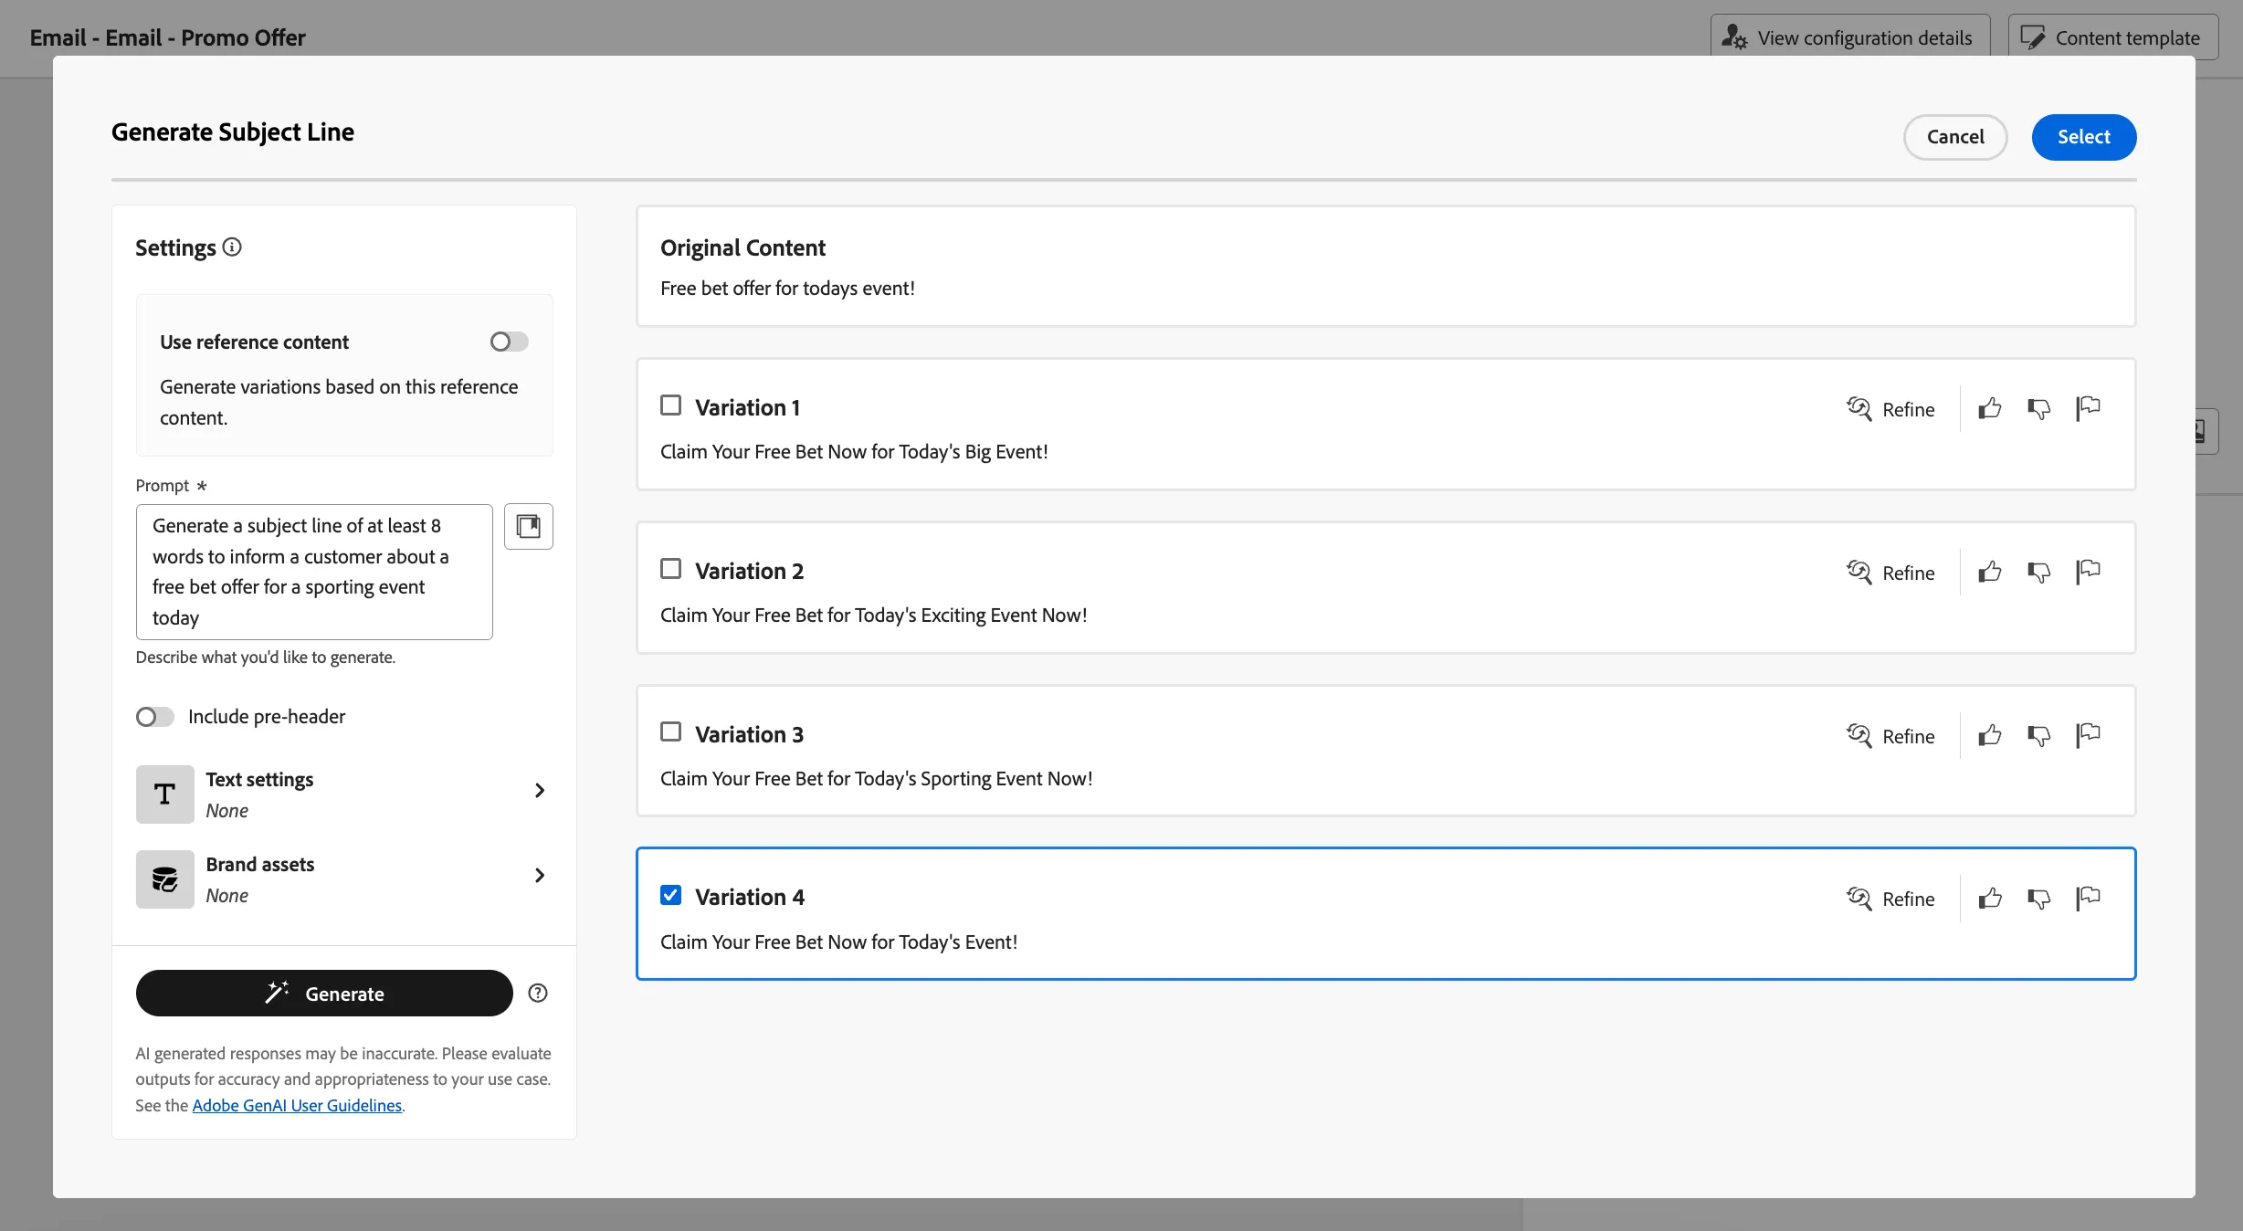
Task: Refine Variation 1
Action: point(1890,409)
